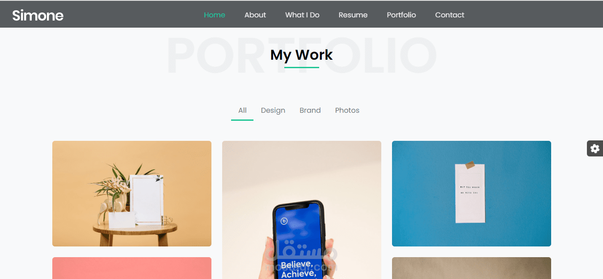Image resolution: width=603 pixels, height=279 pixels.
Task: Open the Contact navigation link
Action: pos(450,15)
